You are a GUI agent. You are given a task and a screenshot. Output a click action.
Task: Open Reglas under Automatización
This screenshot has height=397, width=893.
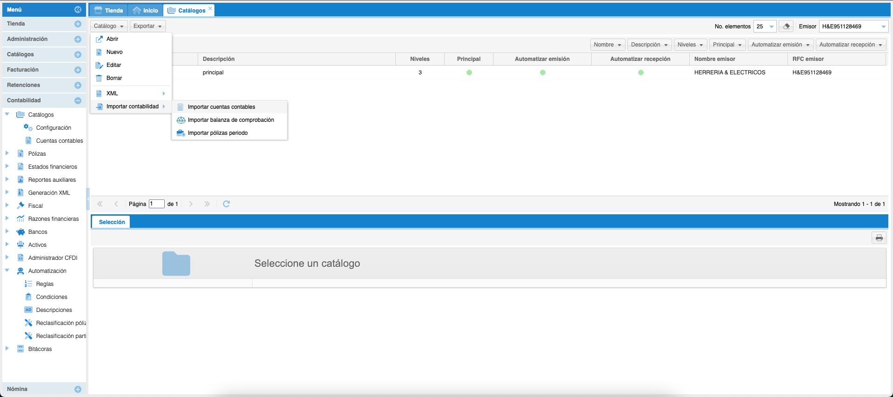(45, 284)
